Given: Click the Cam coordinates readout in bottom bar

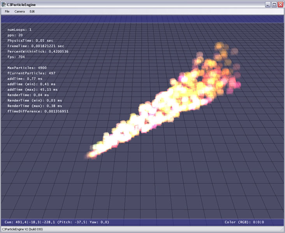Looking at the screenshot, I should [56, 222].
